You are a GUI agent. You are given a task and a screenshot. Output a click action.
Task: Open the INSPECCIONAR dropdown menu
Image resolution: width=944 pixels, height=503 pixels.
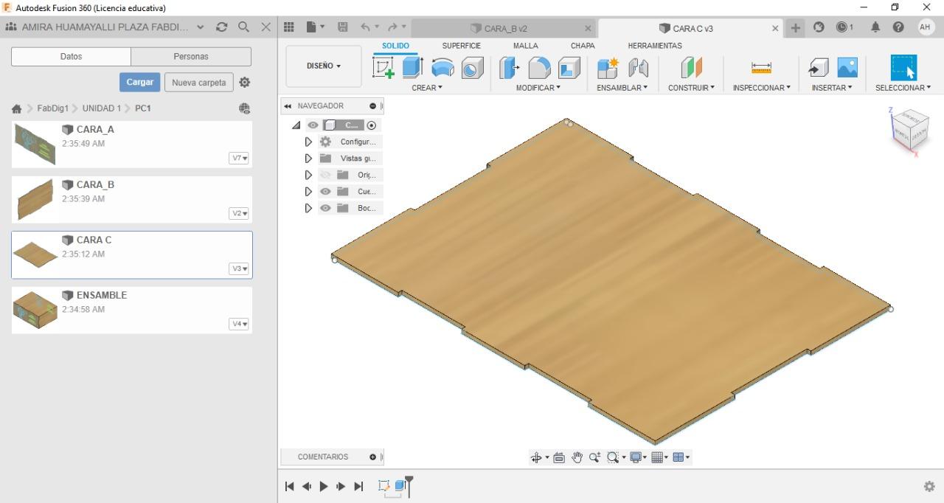[x=761, y=88]
